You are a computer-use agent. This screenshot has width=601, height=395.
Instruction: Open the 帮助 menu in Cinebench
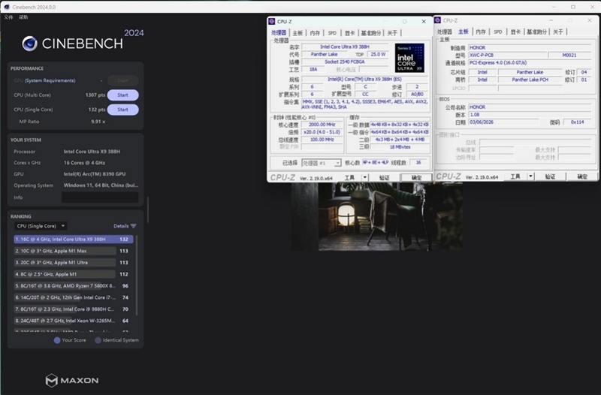pos(23,17)
